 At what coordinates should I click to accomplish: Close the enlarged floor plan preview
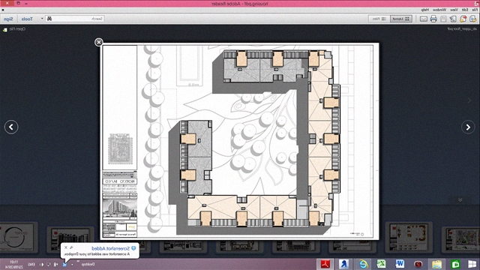coord(98,42)
